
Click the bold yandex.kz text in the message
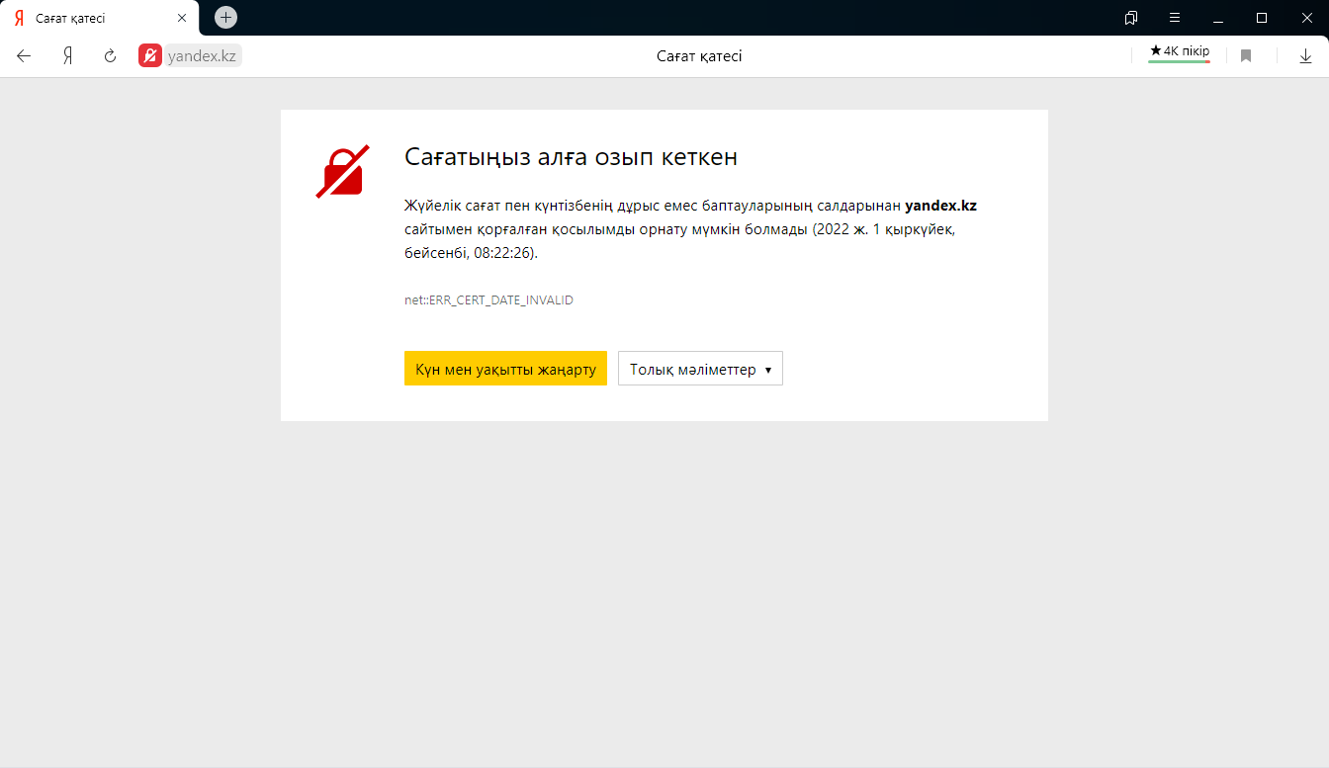tap(940, 206)
